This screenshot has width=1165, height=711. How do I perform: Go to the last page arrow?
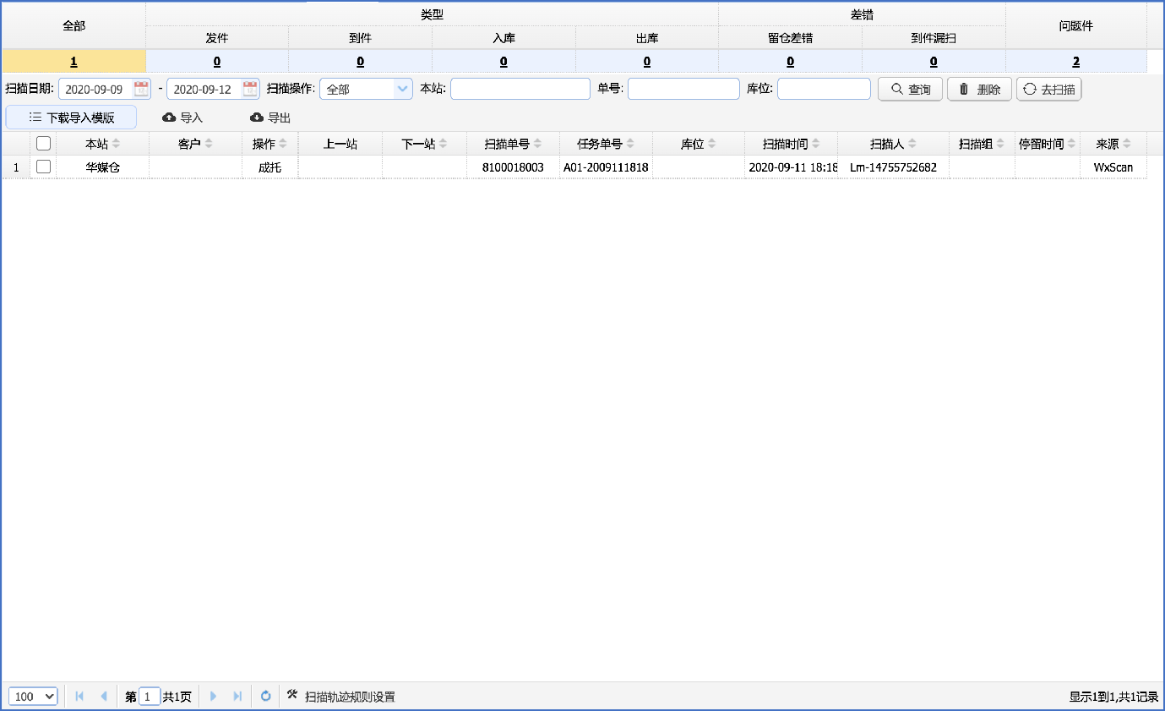coord(237,696)
